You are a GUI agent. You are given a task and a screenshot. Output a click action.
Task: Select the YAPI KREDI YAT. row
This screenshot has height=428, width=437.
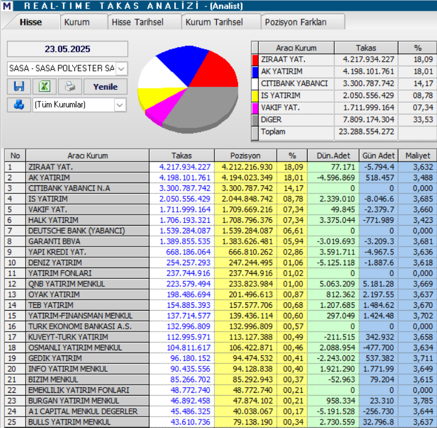pyautogui.click(x=220, y=252)
